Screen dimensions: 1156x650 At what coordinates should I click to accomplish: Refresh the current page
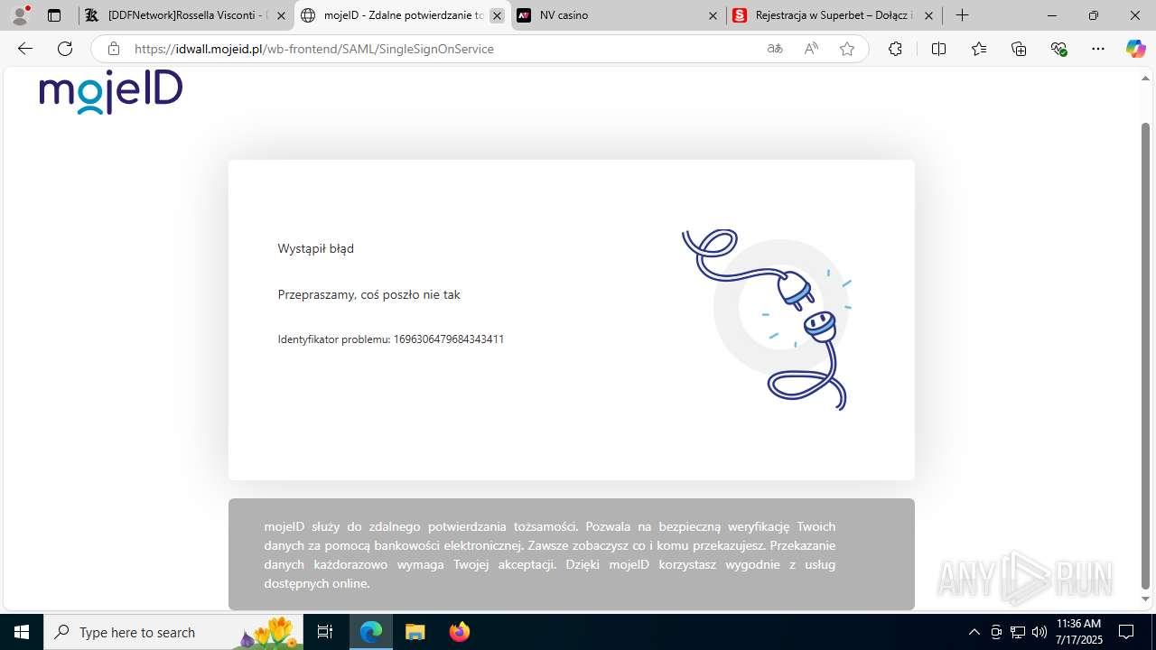tap(65, 49)
